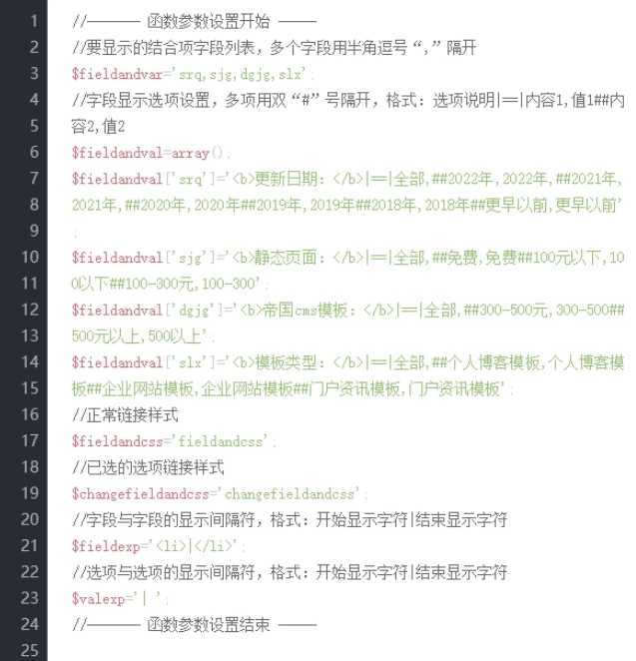Screen dimensions: 636x661
Task: Place cursor on $fieldandvar variable
Action: point(117,74)
